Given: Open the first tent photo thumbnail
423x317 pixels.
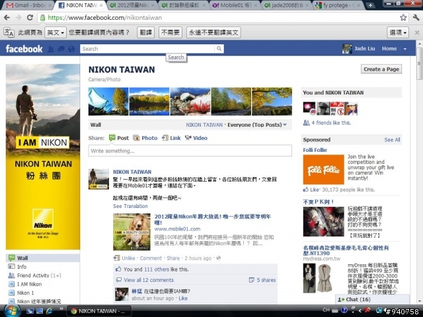Looking at the screenshot, I should [x=108, y=101].
